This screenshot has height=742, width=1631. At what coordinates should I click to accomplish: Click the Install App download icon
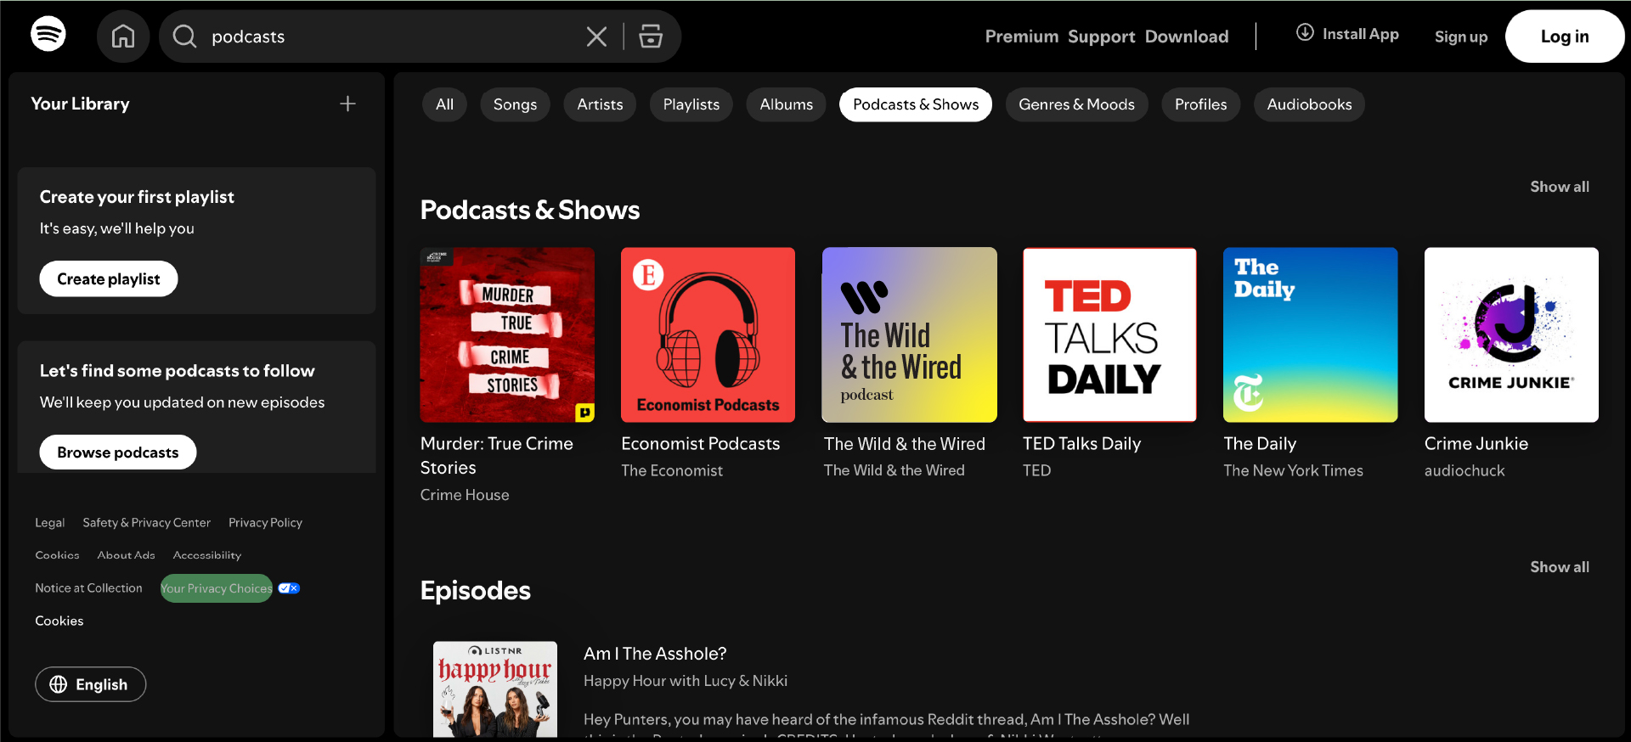(x=1305, y=32)
